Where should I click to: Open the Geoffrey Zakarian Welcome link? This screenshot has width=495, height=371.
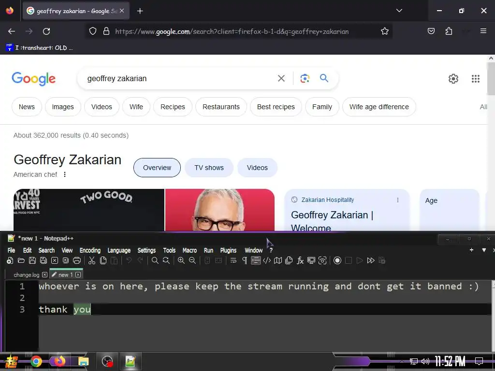pos(332,221)
